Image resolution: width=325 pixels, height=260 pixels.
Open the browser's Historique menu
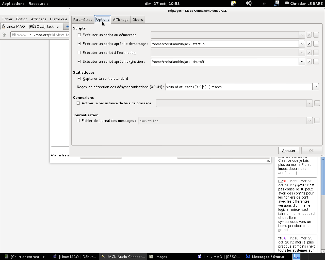pos(59,19)
